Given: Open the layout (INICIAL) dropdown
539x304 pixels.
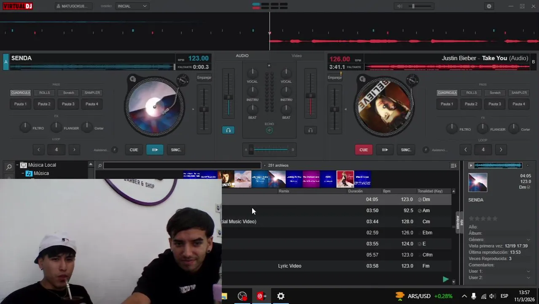Looking at the screenshot, I should tap(132, 6).
